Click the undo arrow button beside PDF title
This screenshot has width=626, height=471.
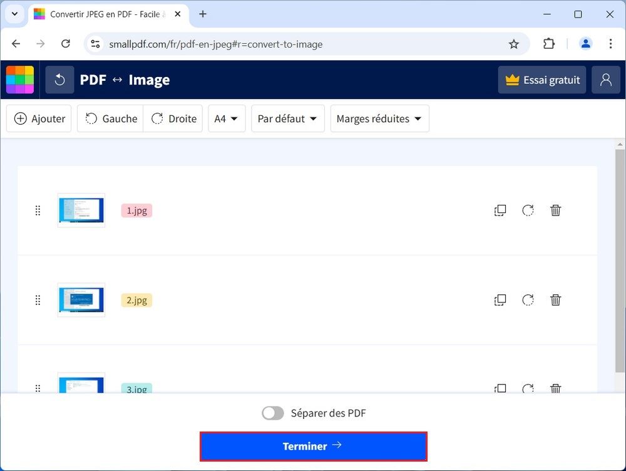pos(59,80)
